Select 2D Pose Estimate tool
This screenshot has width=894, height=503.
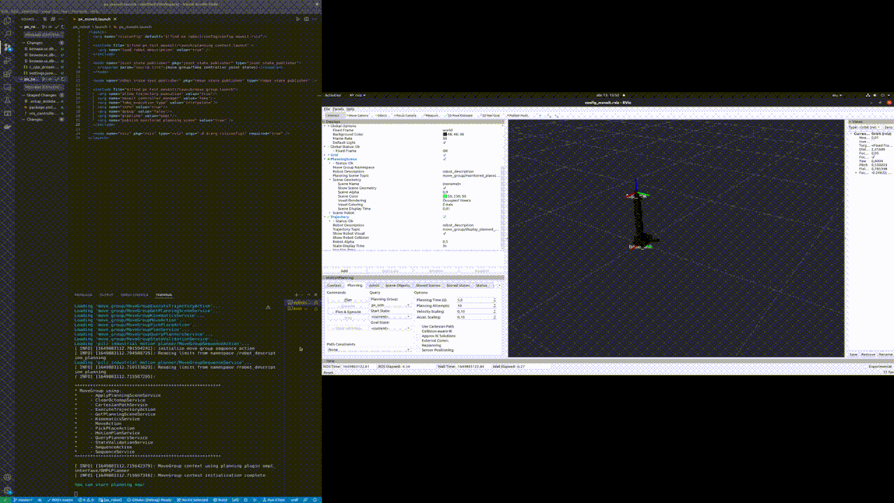pyautogui.click(x=457, y=115)
